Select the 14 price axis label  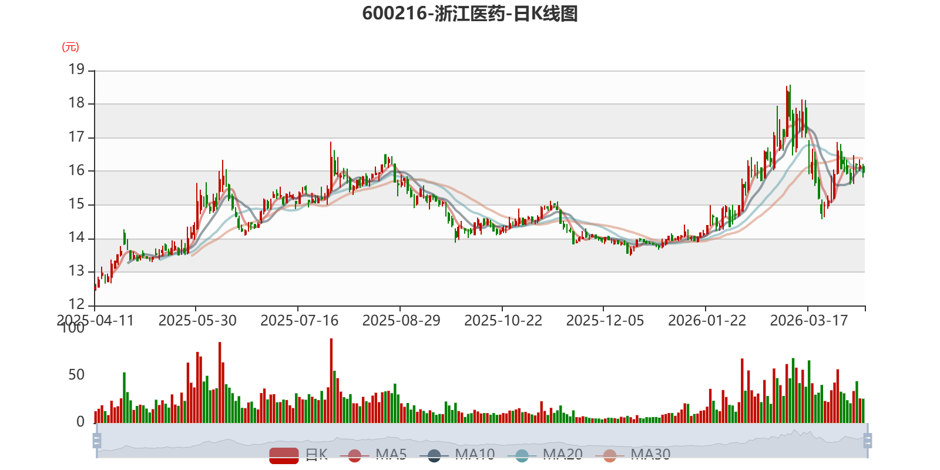pos(76,237)
